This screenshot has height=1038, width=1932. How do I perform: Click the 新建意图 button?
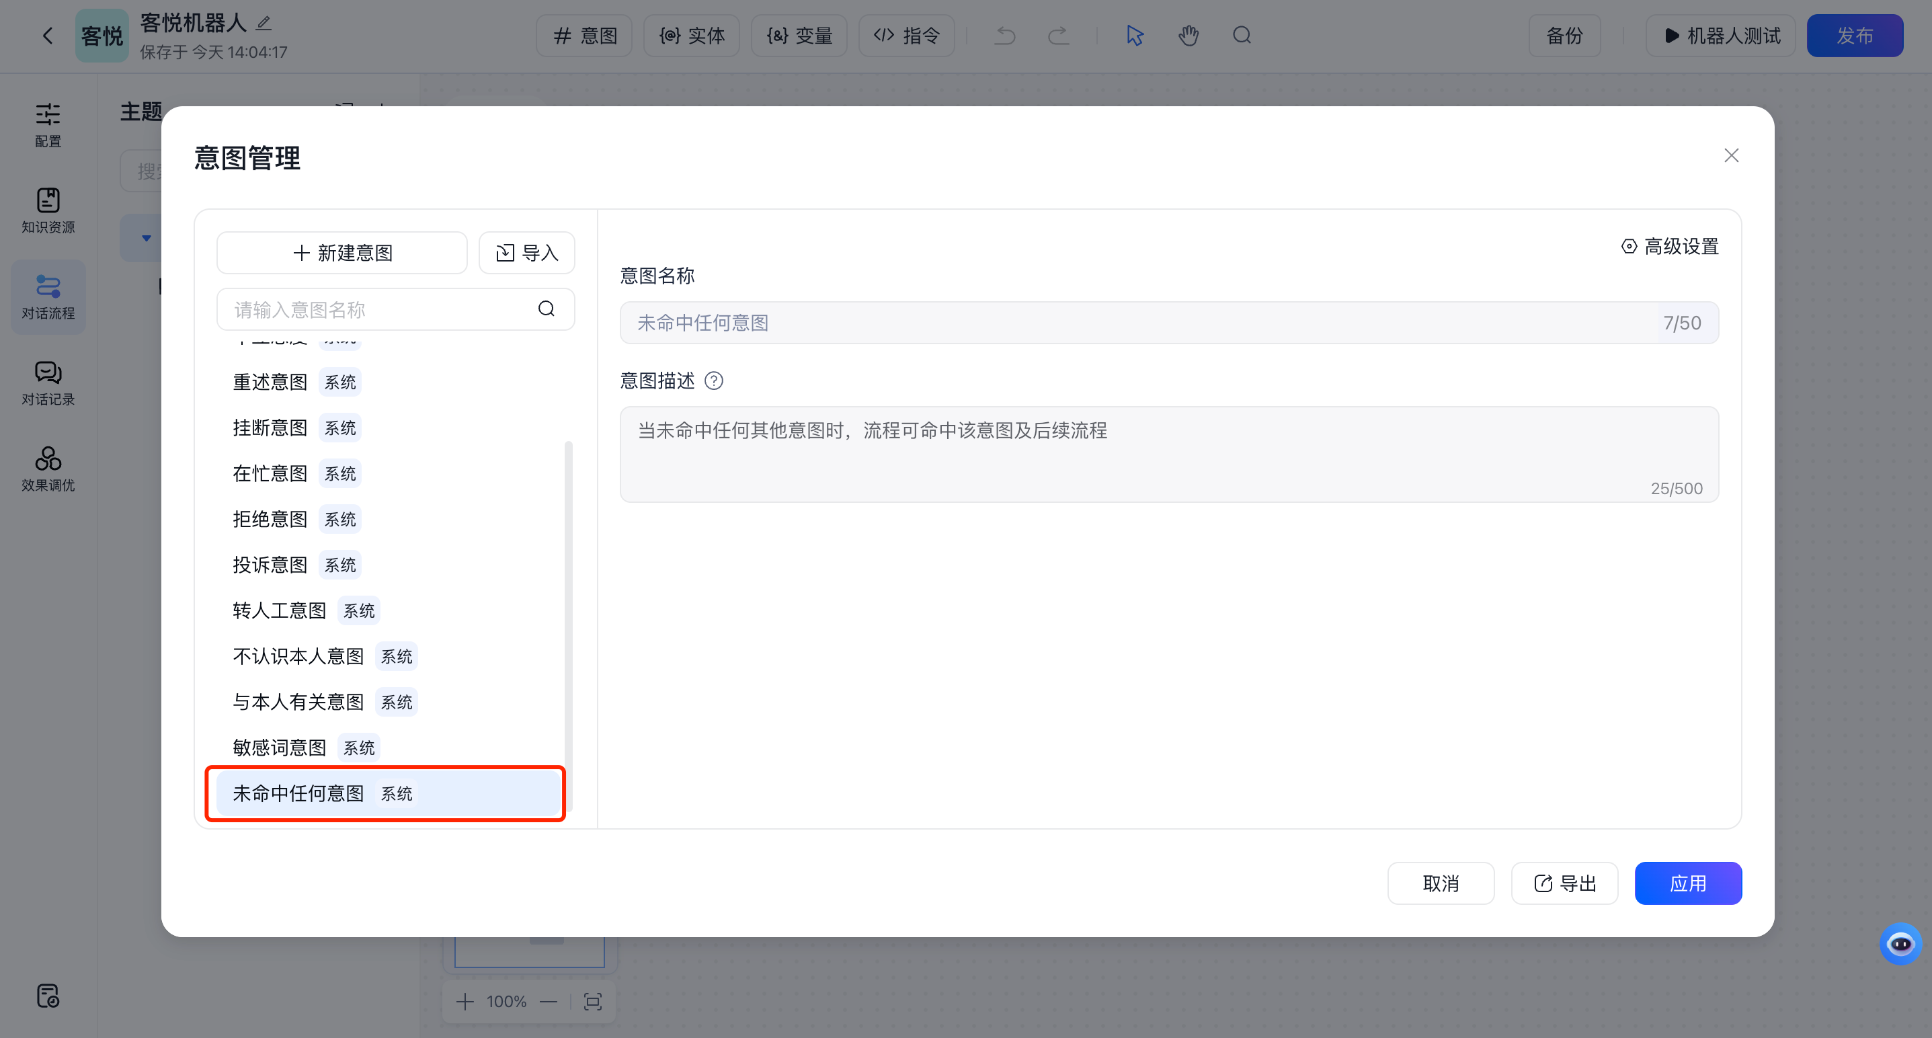pyautogui.click(x=341, y=253)
